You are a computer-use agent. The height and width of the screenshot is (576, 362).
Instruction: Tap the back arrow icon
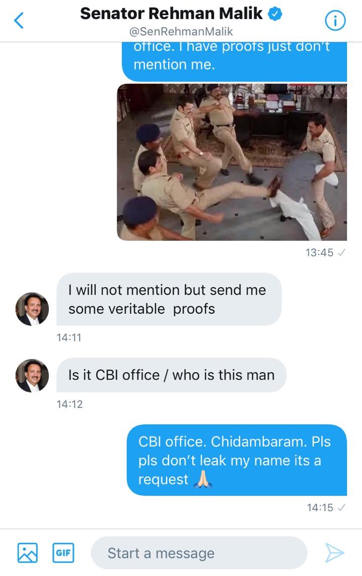click(19, 20)
